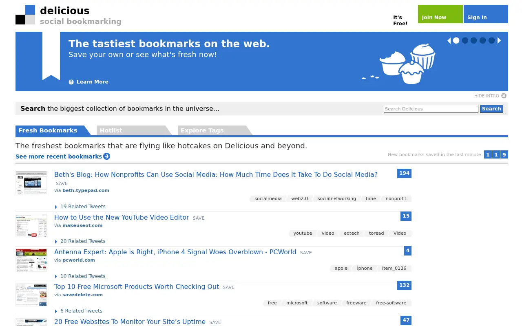Viewport: 522px width, 326px height.
Task: Open the PCWorld Antenna Expert thumbnail
Action: pos(31,260)
